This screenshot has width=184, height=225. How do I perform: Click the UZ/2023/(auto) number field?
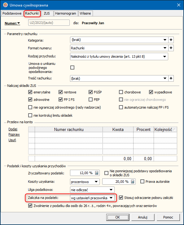click(x=49, y=23)
